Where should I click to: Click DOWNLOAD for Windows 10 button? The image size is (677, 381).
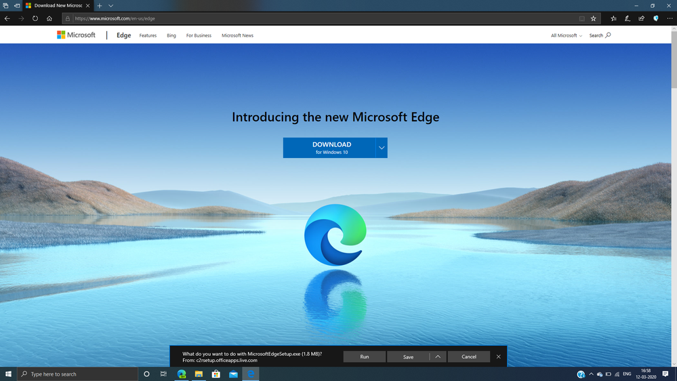pos(329,148)
